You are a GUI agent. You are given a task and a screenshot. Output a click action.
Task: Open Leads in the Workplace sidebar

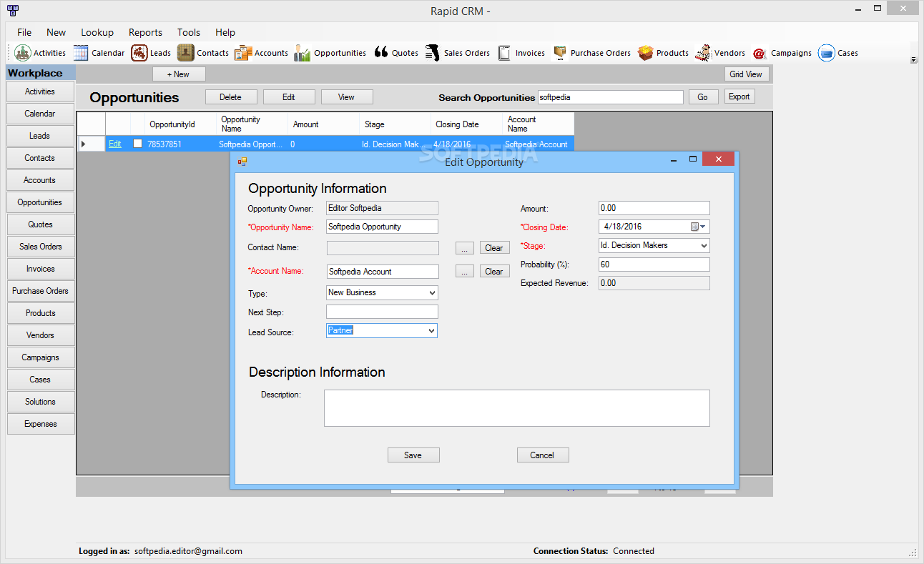[40, 136]
